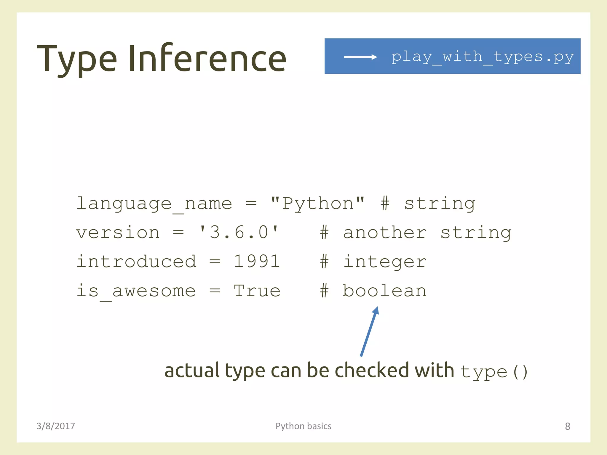Click the '# another string' comment
607x455 pixels.
point(416,233)
